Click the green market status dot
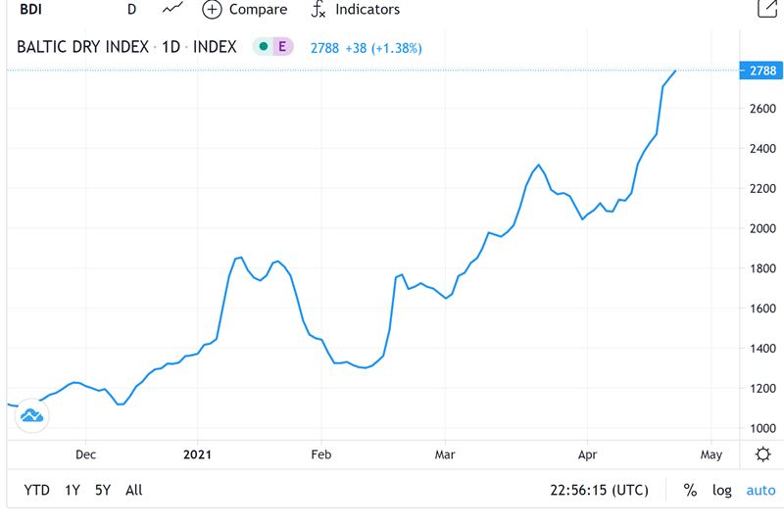The width and height of the screenshot is (784, 525). tap(263, 46)
